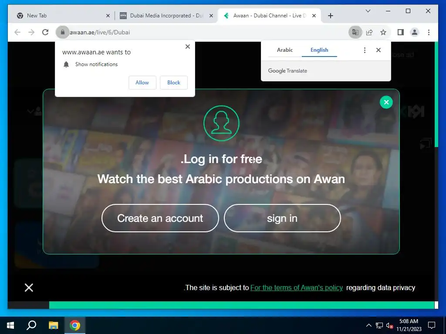Click the muted volume tray icon

(390, 325)
